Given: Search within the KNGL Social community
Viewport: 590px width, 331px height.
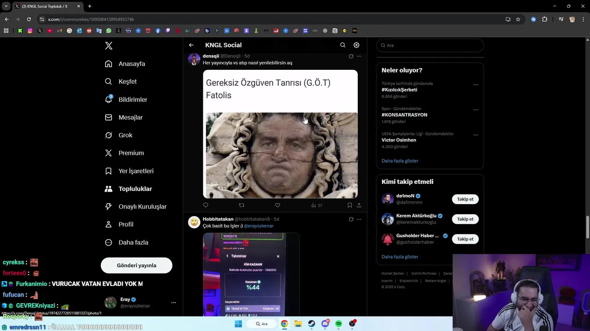Looking at the screenshot, I should tap(342, 45).
